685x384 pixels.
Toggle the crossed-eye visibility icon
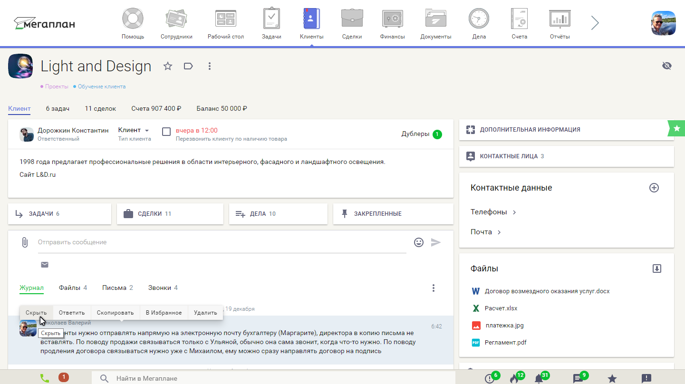click(667, 66)
